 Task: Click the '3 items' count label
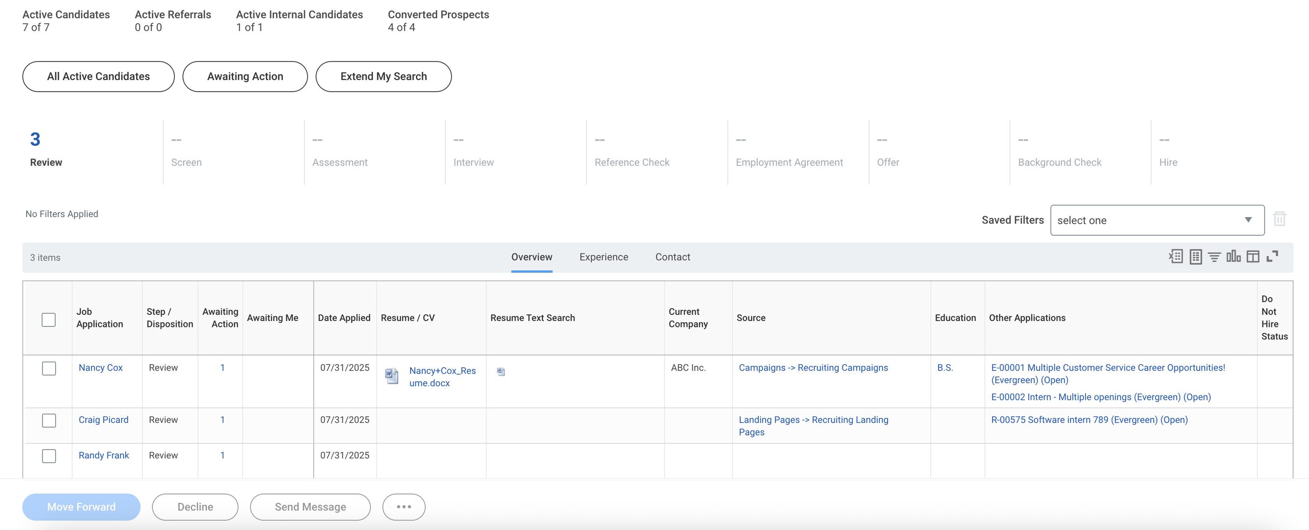(45, 257)
